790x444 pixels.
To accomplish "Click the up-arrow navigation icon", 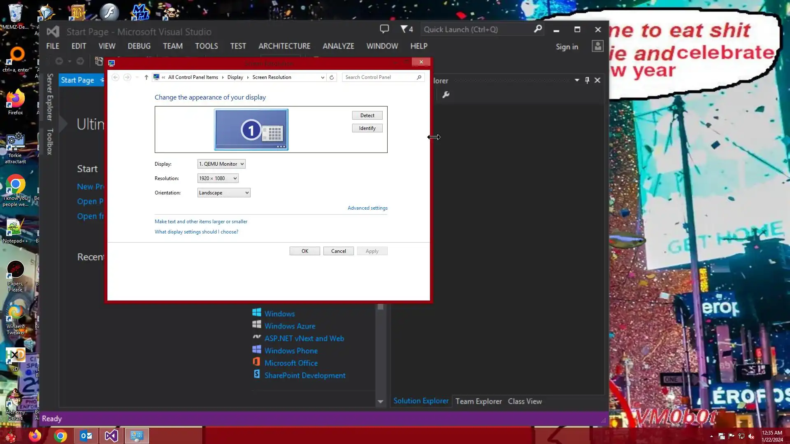I will click(146, 77).
